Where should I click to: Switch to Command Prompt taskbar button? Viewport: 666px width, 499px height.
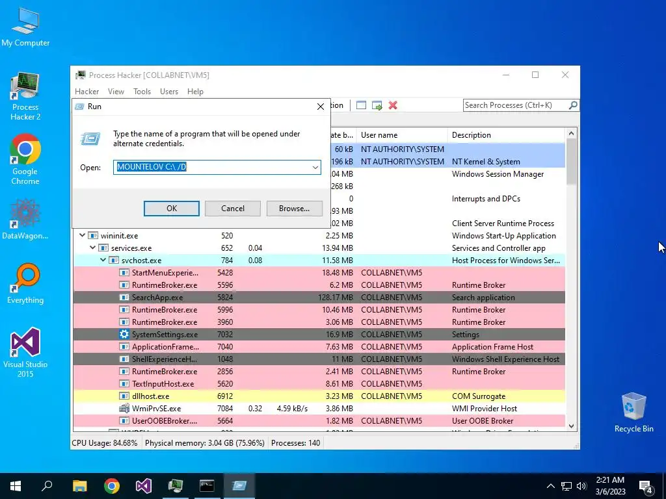click(207, 486)
